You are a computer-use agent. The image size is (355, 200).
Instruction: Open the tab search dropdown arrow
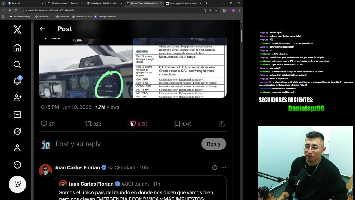(x=3, y=3)
